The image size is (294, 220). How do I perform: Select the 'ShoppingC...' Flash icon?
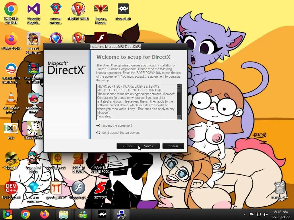pos(78,190)
